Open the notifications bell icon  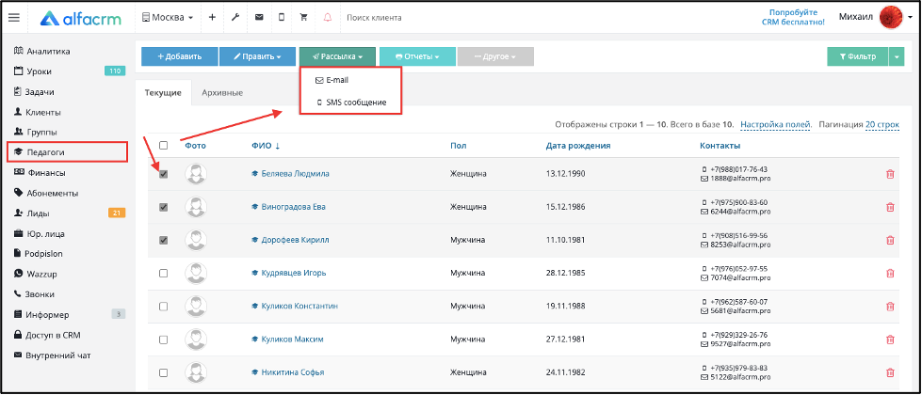[328, 18]
